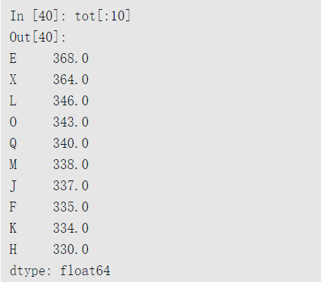
Task: Select the index label J
Action: [13, 186]
